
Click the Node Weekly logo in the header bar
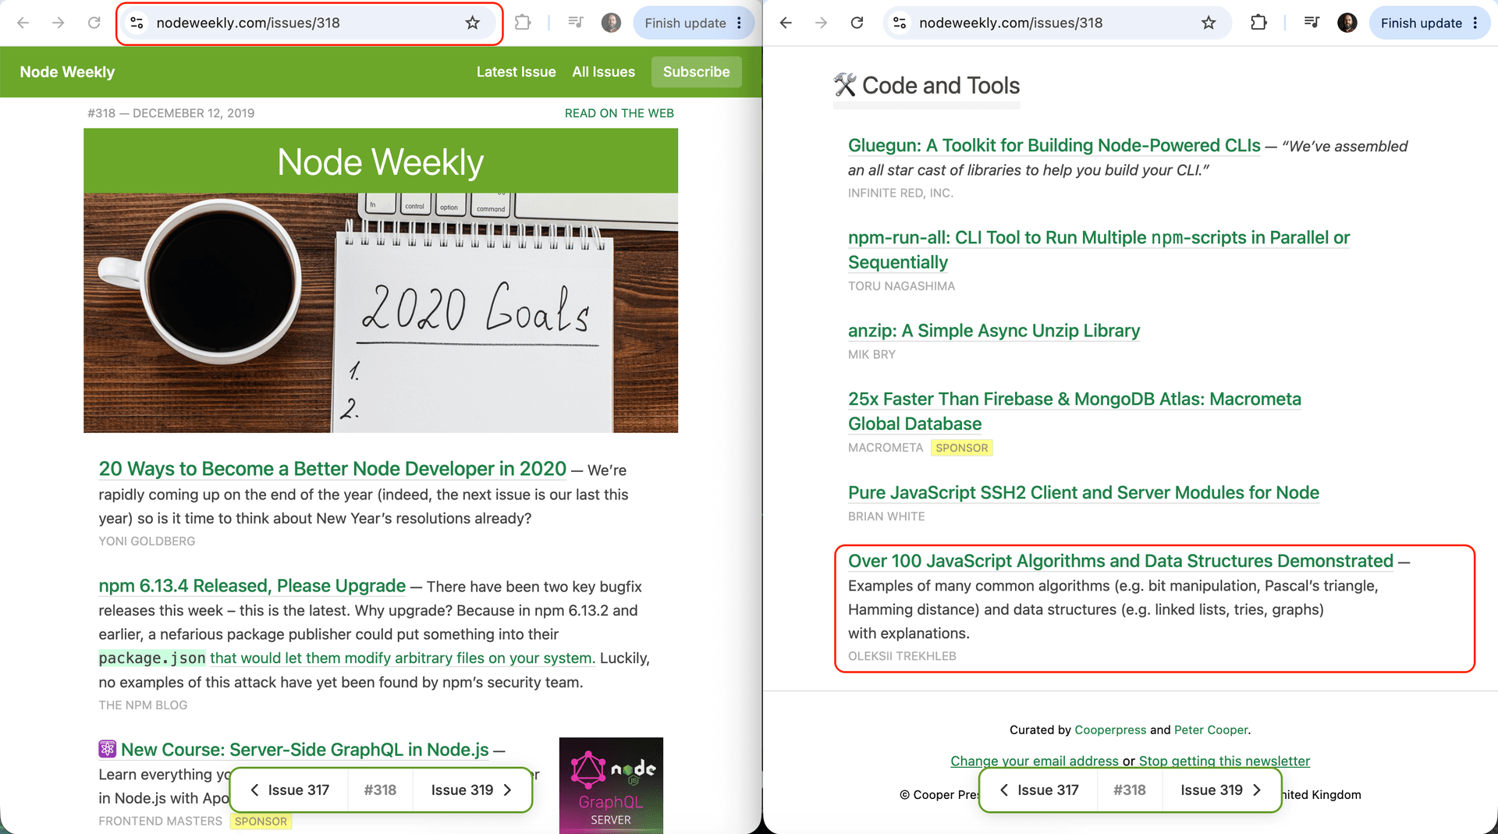[x=67, y=72]
